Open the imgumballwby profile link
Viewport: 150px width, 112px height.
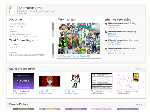[114, 26]
